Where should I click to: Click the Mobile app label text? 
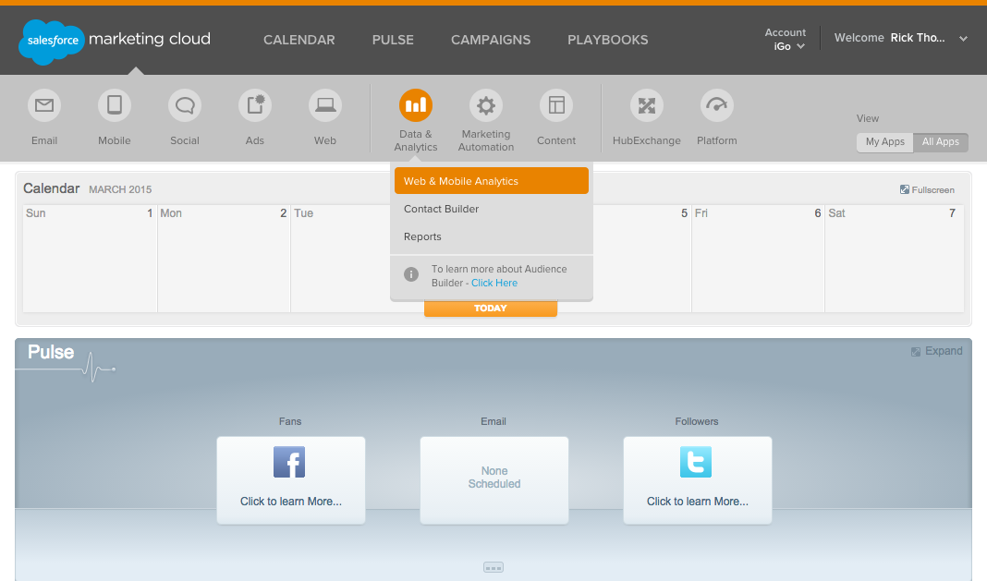click(115, 140)
